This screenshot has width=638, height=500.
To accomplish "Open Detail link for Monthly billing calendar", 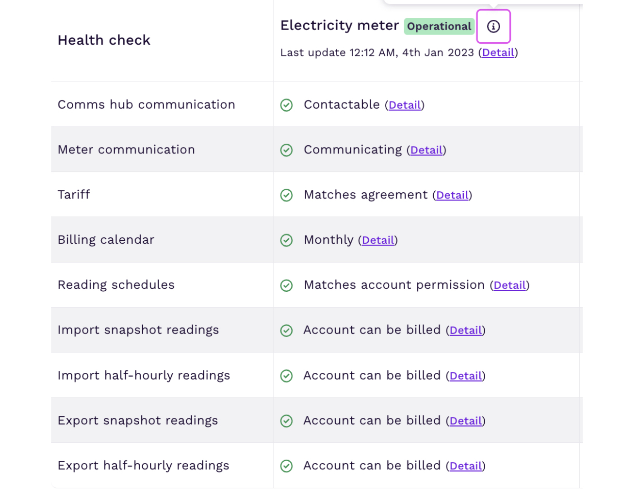I will pyautogui.click(x=377, y=240).
